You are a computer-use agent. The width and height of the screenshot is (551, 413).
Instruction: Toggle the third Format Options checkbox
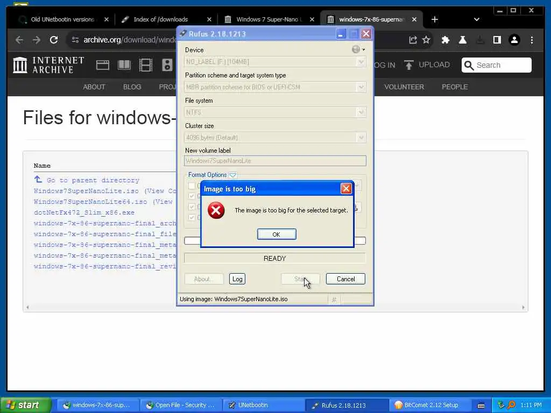[192, 206]
